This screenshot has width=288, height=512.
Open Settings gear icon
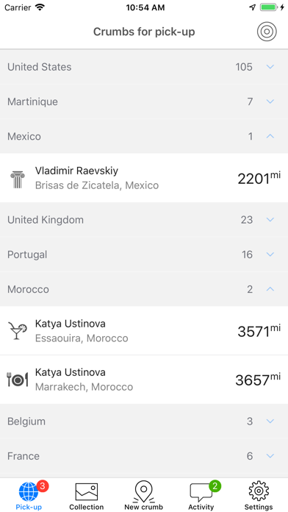(259, 491)
